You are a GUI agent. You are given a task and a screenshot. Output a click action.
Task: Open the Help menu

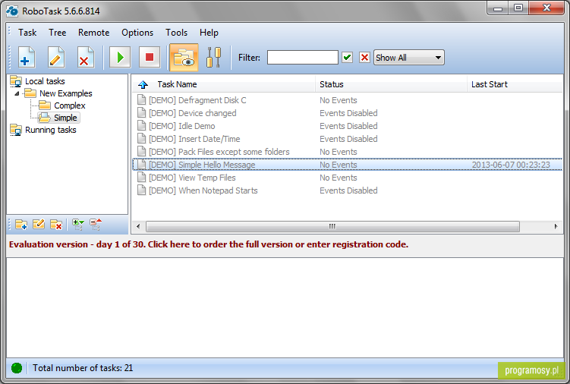209,33
